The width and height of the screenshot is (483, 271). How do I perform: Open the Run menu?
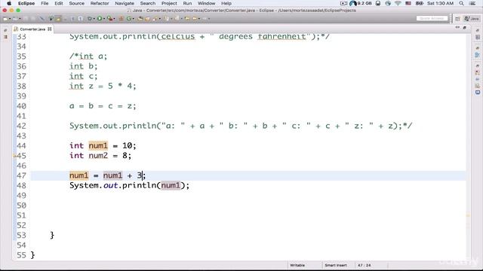(187, 3)
